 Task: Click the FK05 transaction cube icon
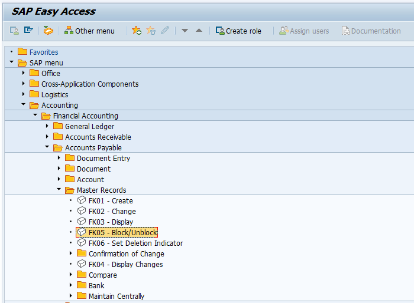click(x=82, y=232)
